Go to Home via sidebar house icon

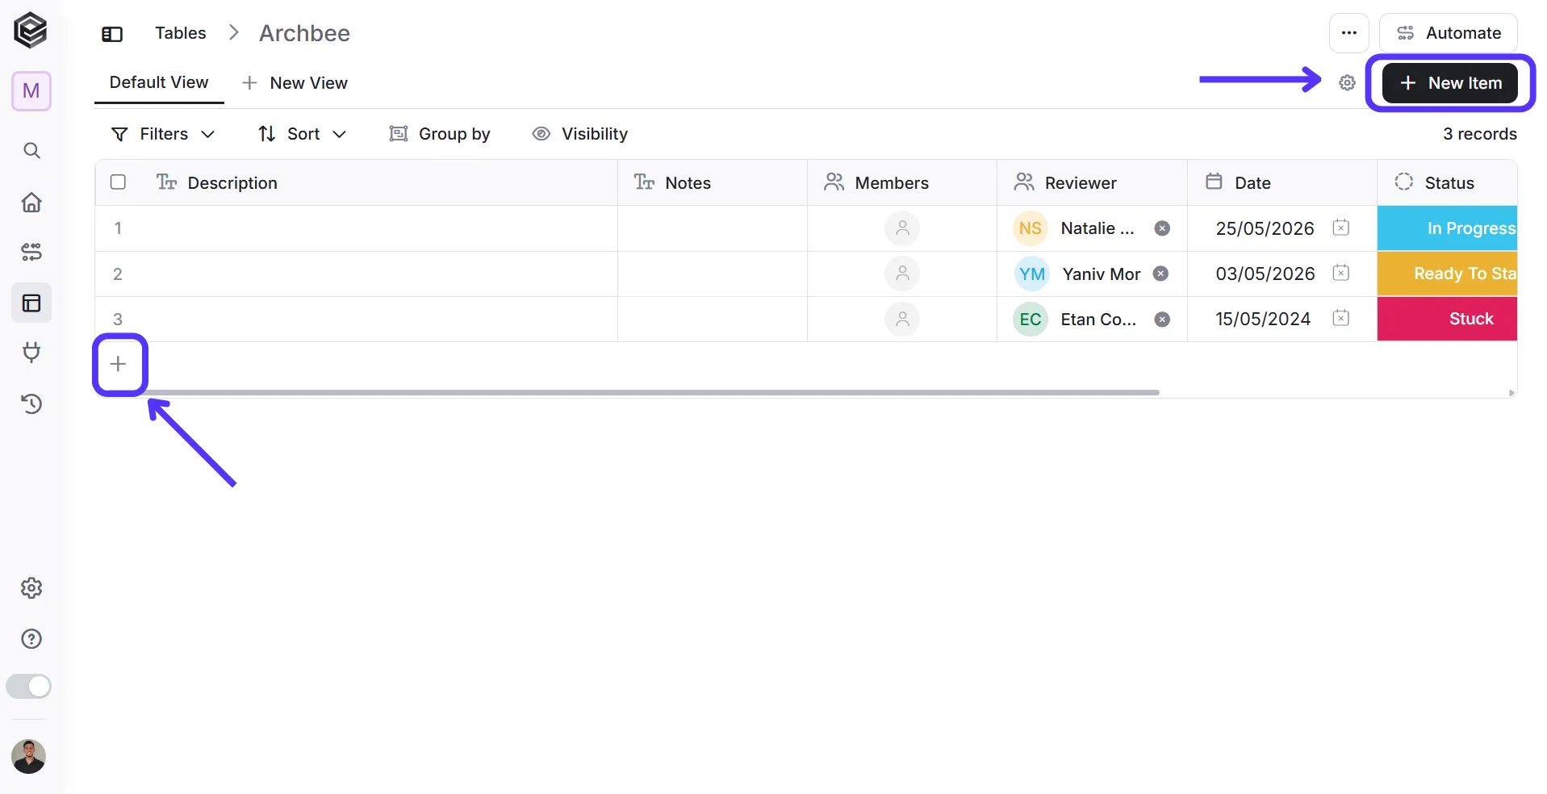(x=31, y=202)
